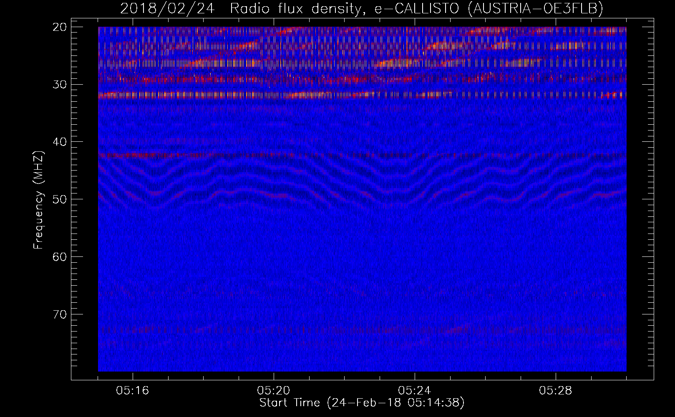Click the 05:24 time tick label
Viewport: 675px width, 417px height.
pyautogui.click(x=414, y=391)
